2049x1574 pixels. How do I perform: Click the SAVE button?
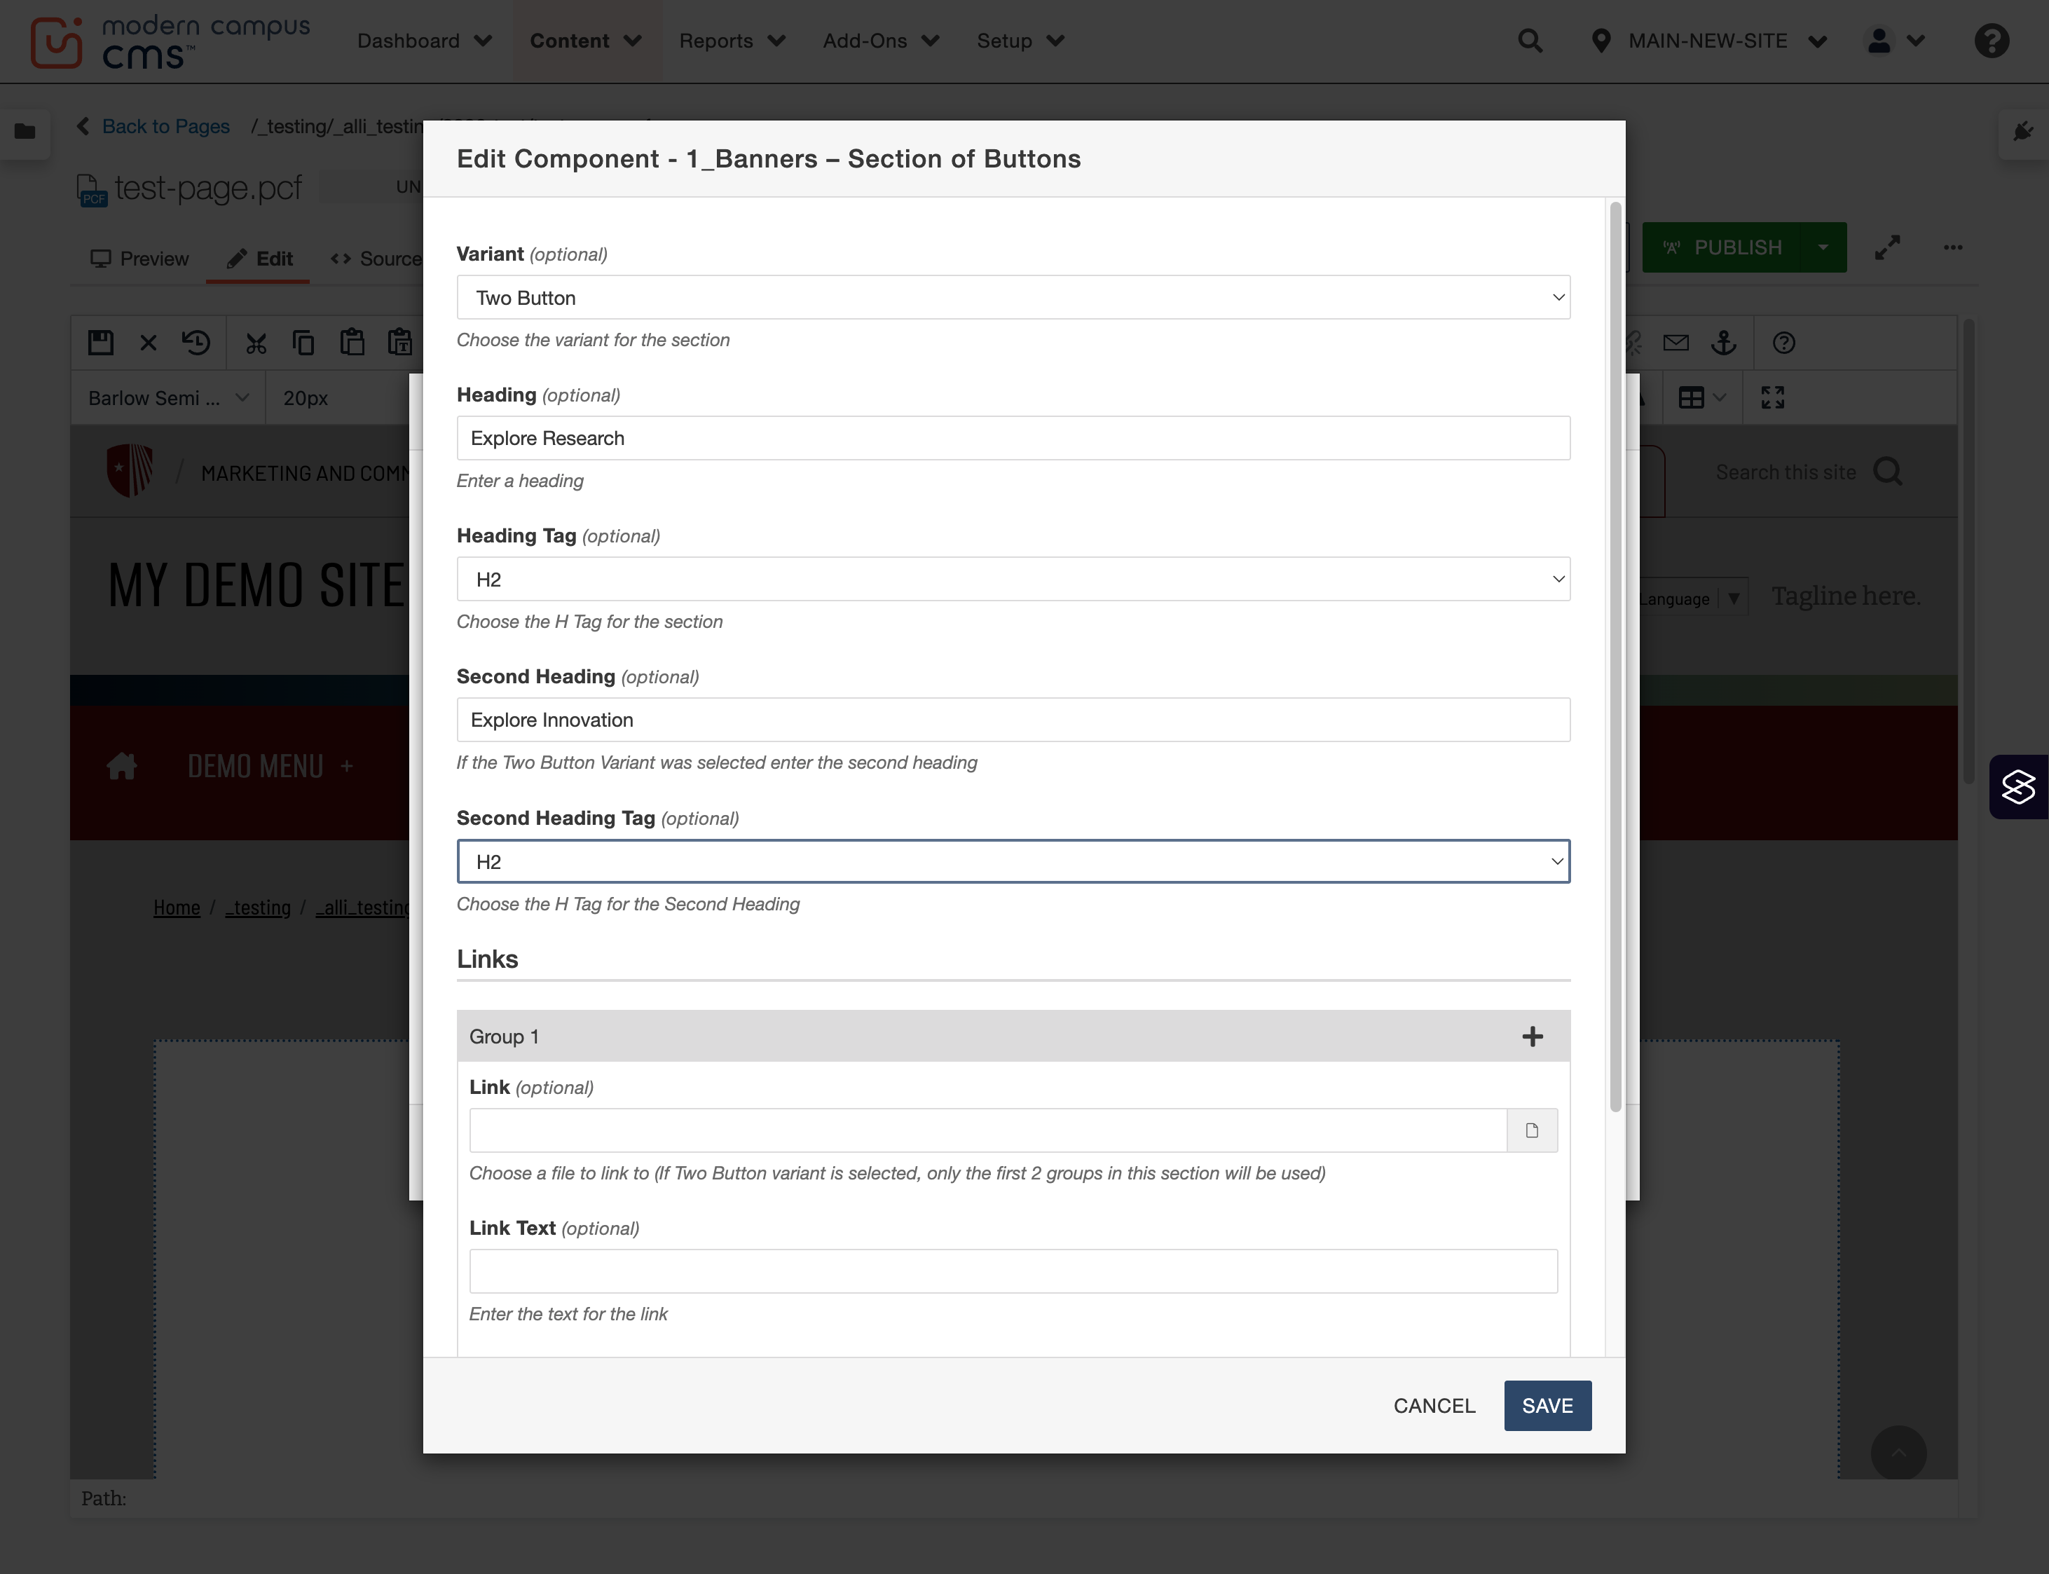click(1548, 1405)
